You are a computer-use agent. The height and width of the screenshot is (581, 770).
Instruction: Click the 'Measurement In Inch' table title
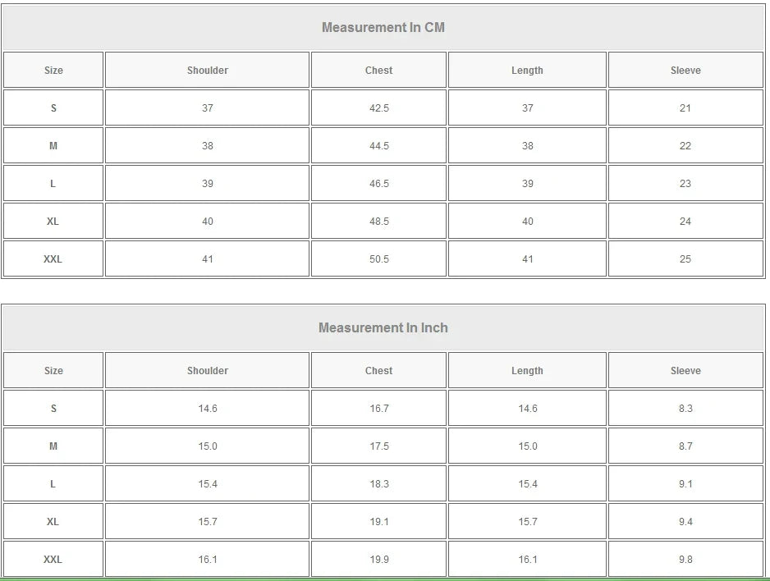point(383,327)
